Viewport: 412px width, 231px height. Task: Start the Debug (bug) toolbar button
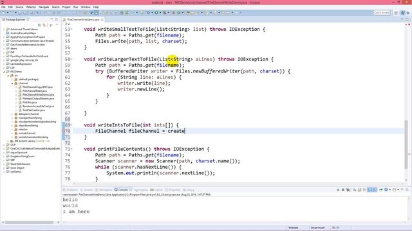[x=149, y=13]
